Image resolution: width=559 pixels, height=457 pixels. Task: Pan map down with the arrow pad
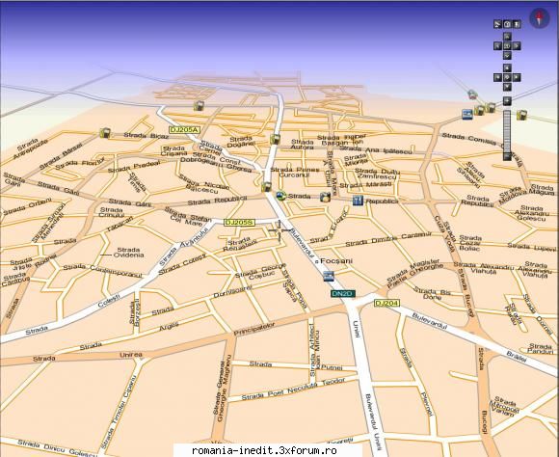pos(507,87)
